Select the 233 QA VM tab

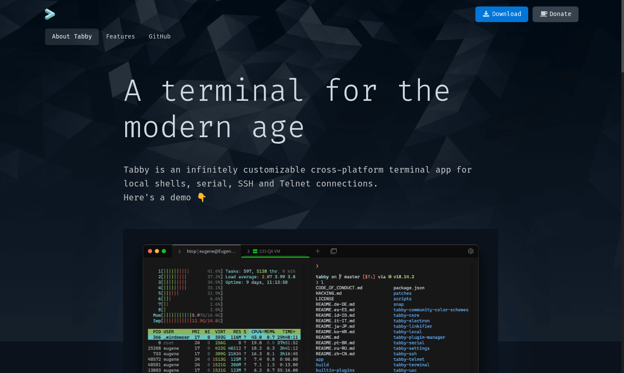[275, 251]
